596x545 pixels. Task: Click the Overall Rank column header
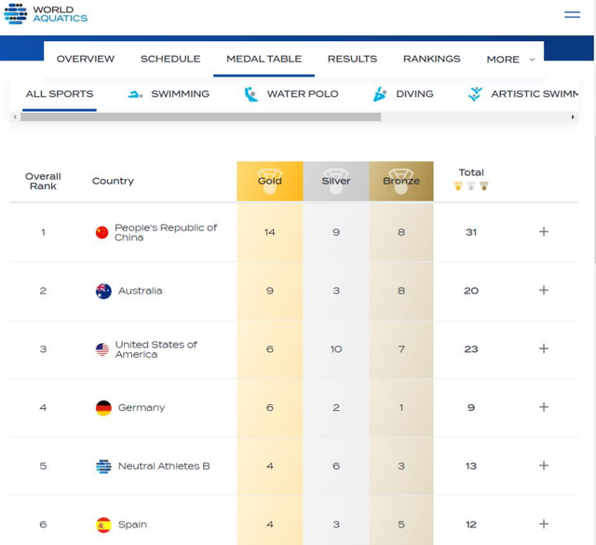(43, 182)
